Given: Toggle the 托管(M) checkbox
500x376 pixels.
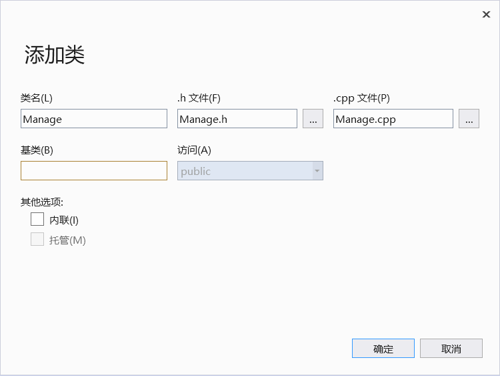Looking at the screenshot, I should coord(37,240).
